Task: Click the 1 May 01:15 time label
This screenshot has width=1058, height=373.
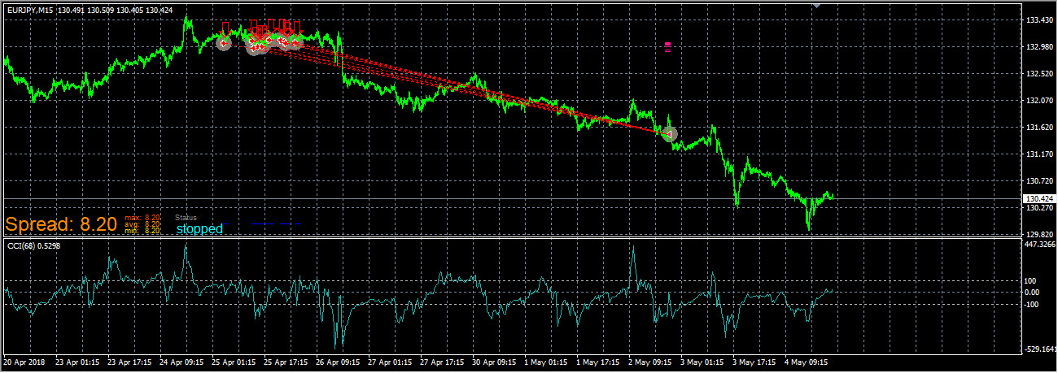Action: click(547, 362)
